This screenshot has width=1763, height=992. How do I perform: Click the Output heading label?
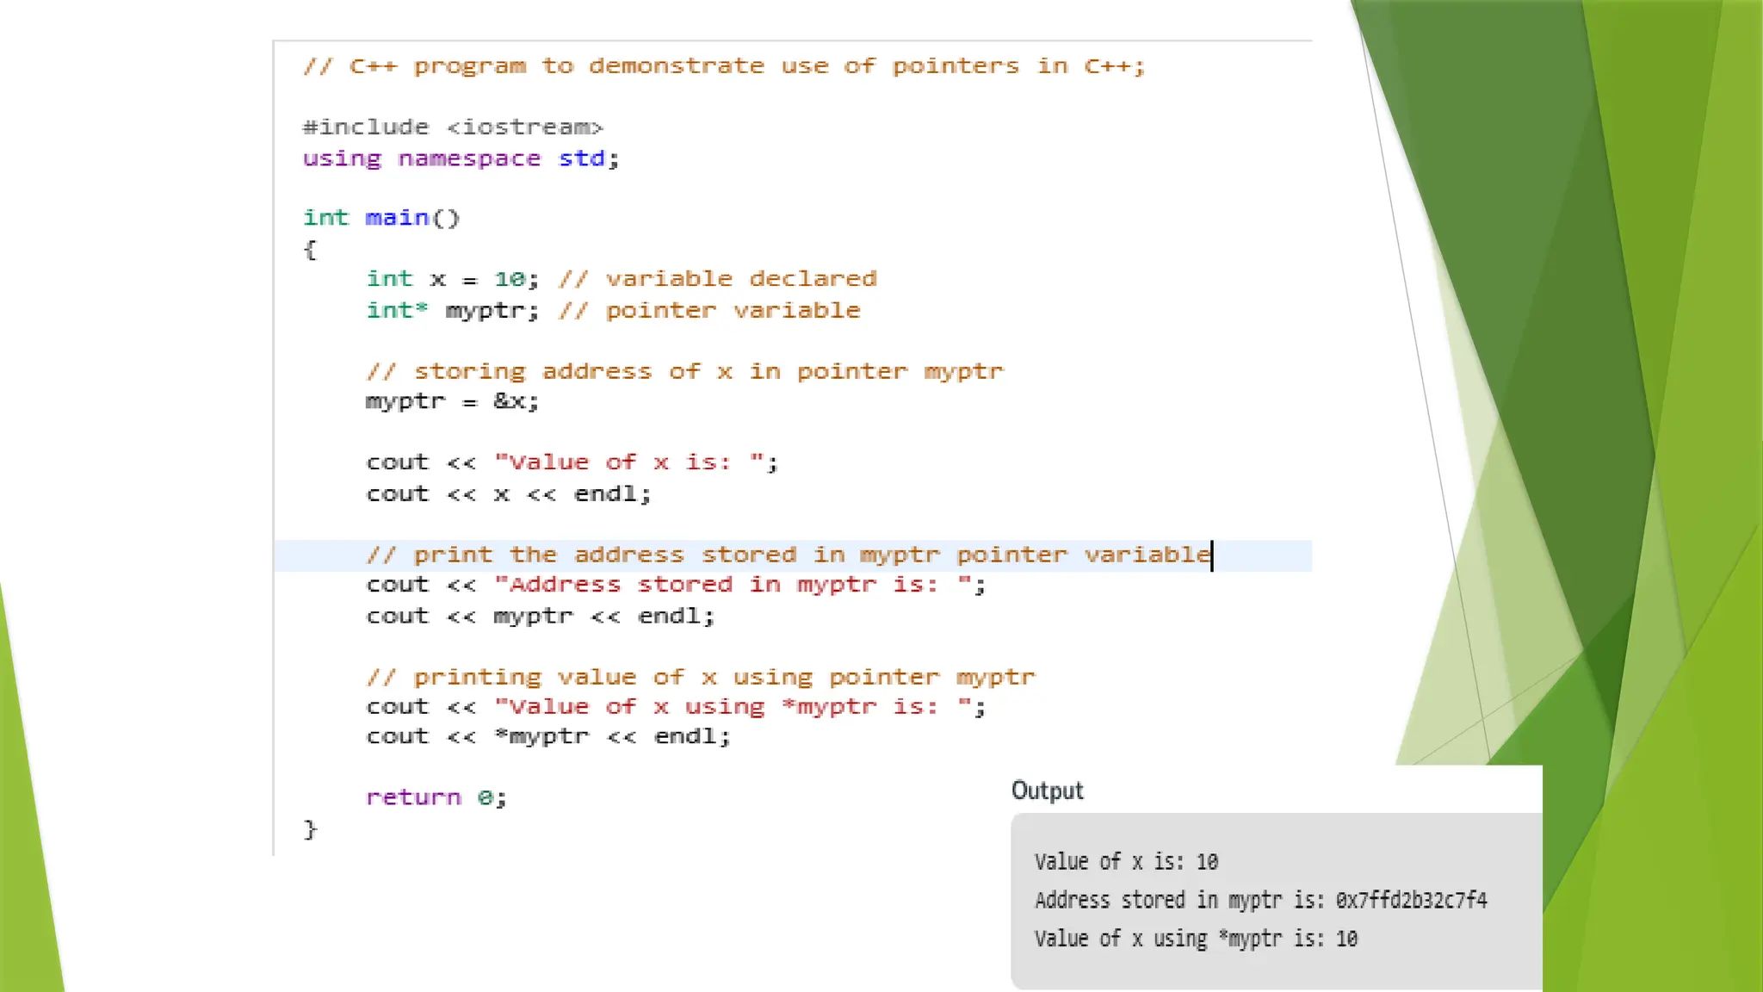(1047, 790)
